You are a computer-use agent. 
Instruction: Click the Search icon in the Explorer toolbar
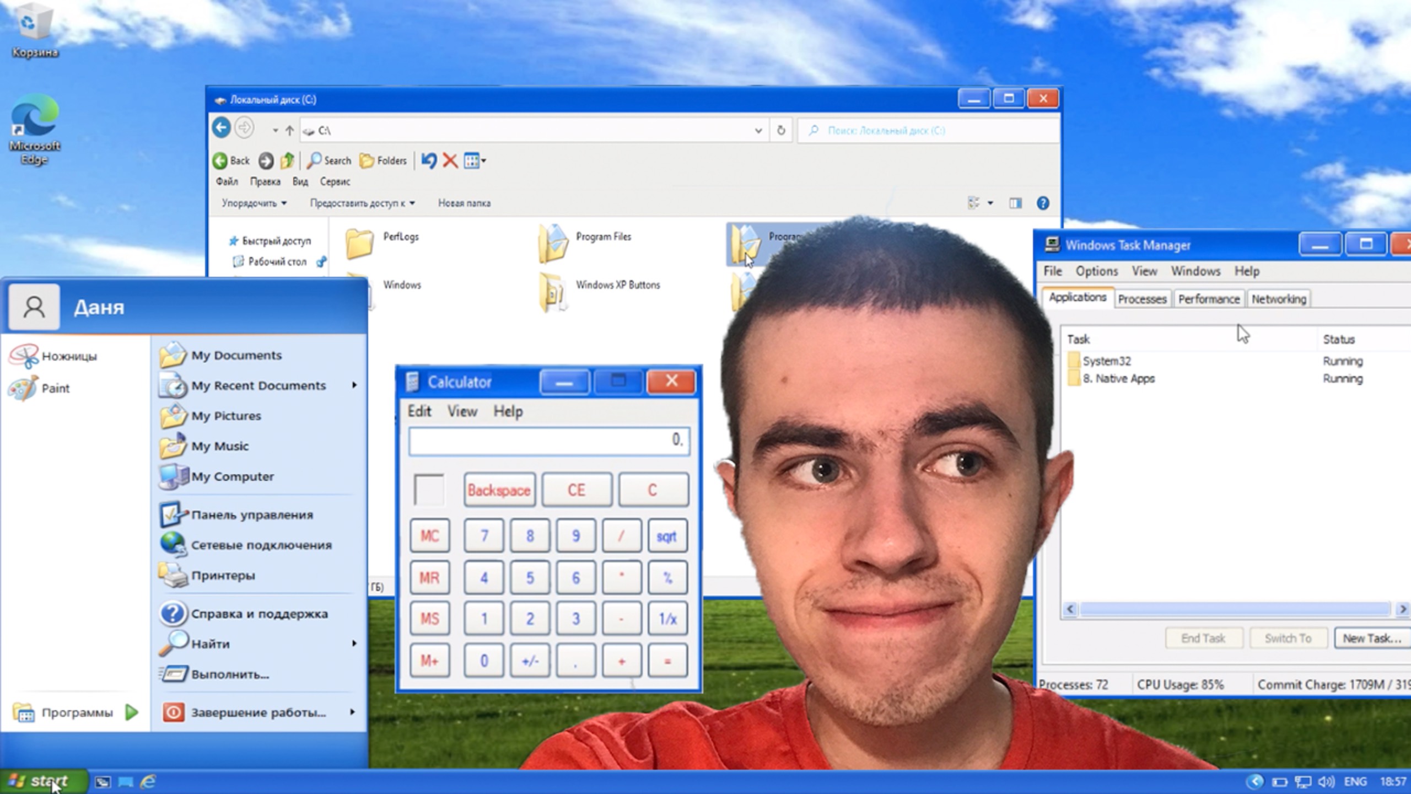(x=314, y=160)
